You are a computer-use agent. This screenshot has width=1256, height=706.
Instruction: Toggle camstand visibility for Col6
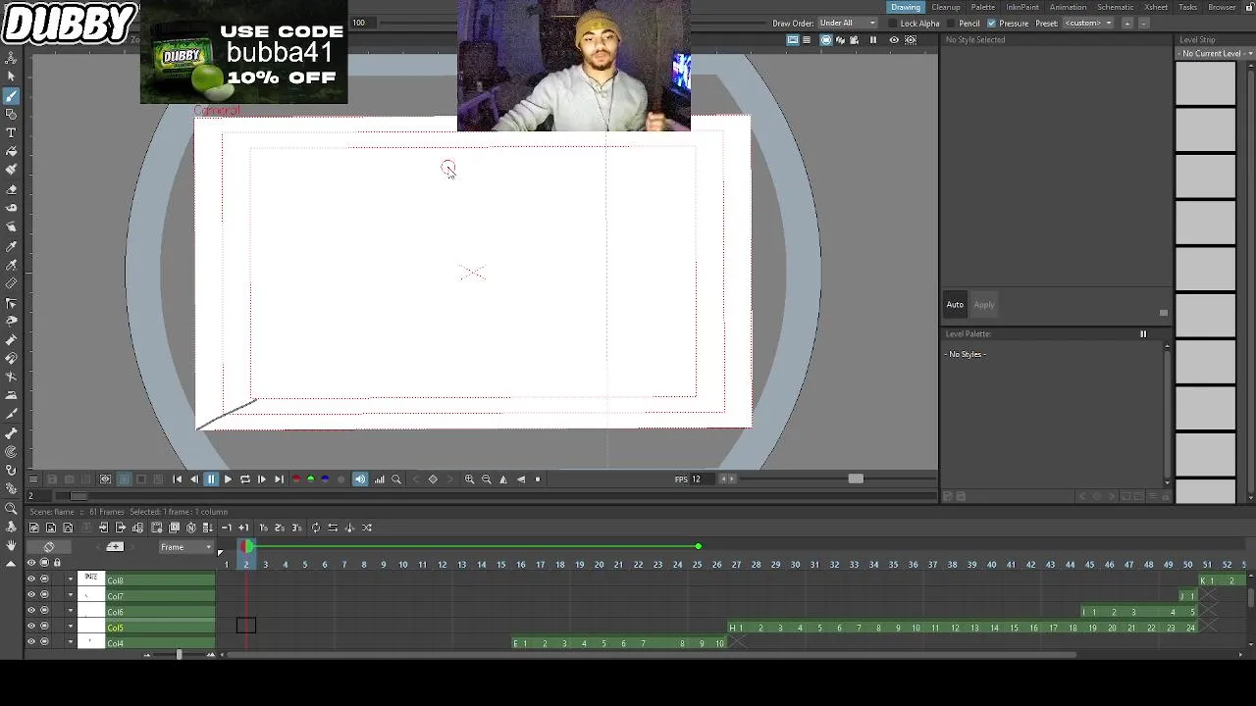click(x=44, y=611)
